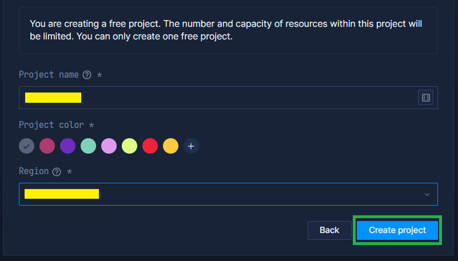This screenshot has width=458, height=261.
Task: Click the Create project button
Action: 397,230
